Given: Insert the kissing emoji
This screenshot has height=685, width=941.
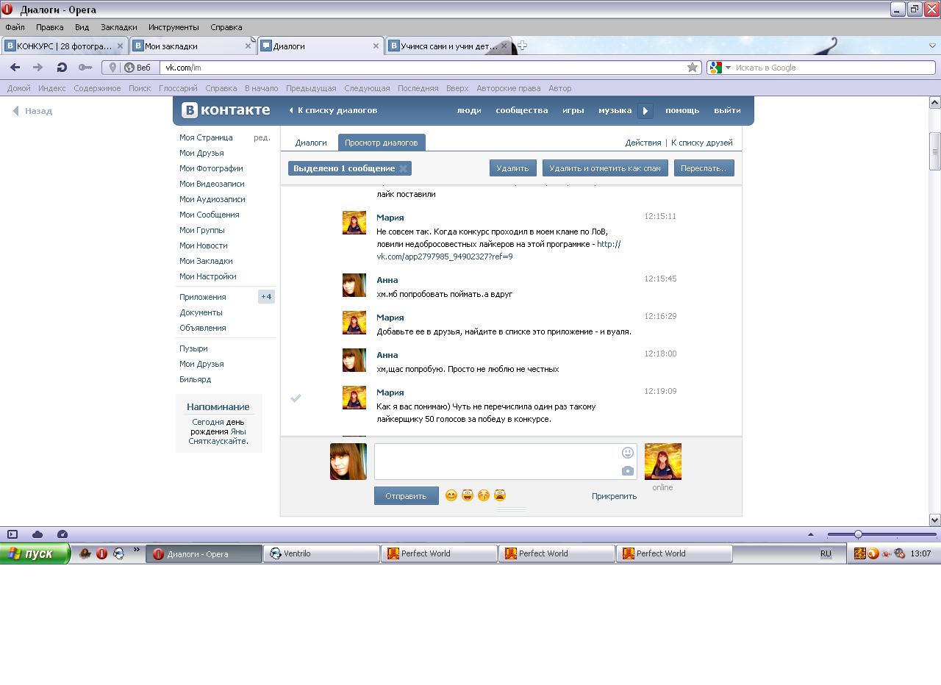Looking at the screenshot, I should 484,495.
